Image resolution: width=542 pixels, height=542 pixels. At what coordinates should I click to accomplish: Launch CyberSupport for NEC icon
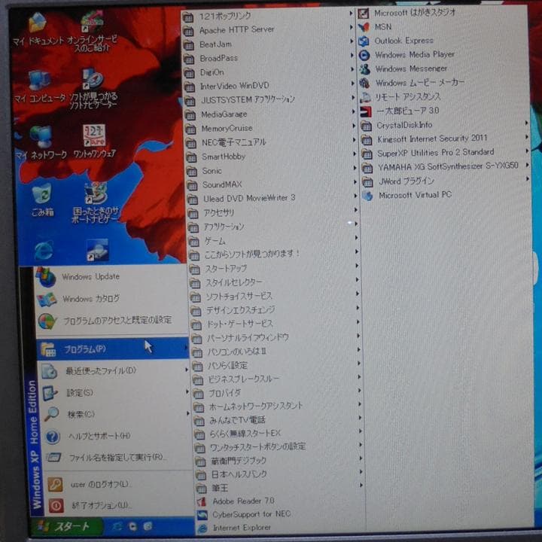point(202,515)
